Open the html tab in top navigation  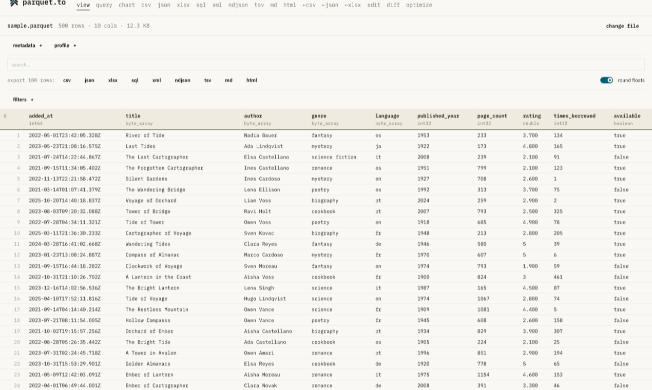[290, 5]
